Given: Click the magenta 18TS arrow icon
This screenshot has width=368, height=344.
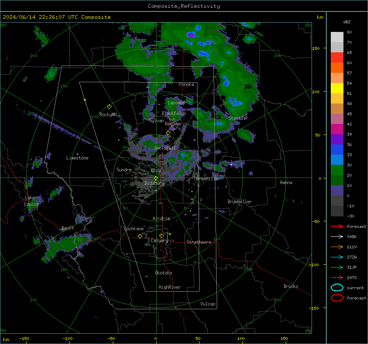Looking at the screenshot, I should coord(337,278).
